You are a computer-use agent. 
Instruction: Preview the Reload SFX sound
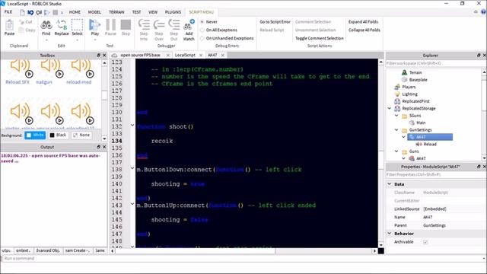(x=29, y=74)
